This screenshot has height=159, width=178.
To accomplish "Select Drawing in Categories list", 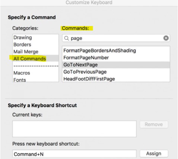I will coord(35,38).
